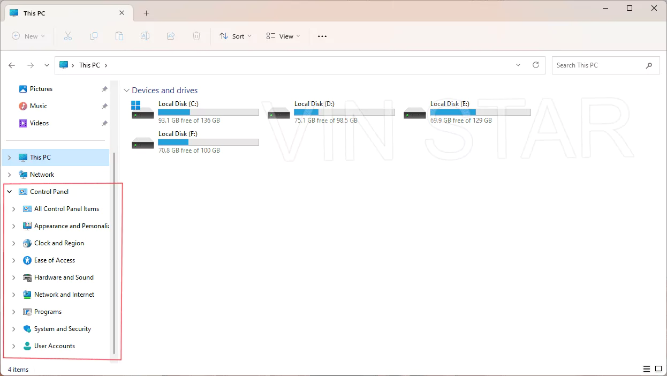Expand All Control Panel Items node
Image resolution: width=667 pixels, height=376 pixels.
point(14,209)
